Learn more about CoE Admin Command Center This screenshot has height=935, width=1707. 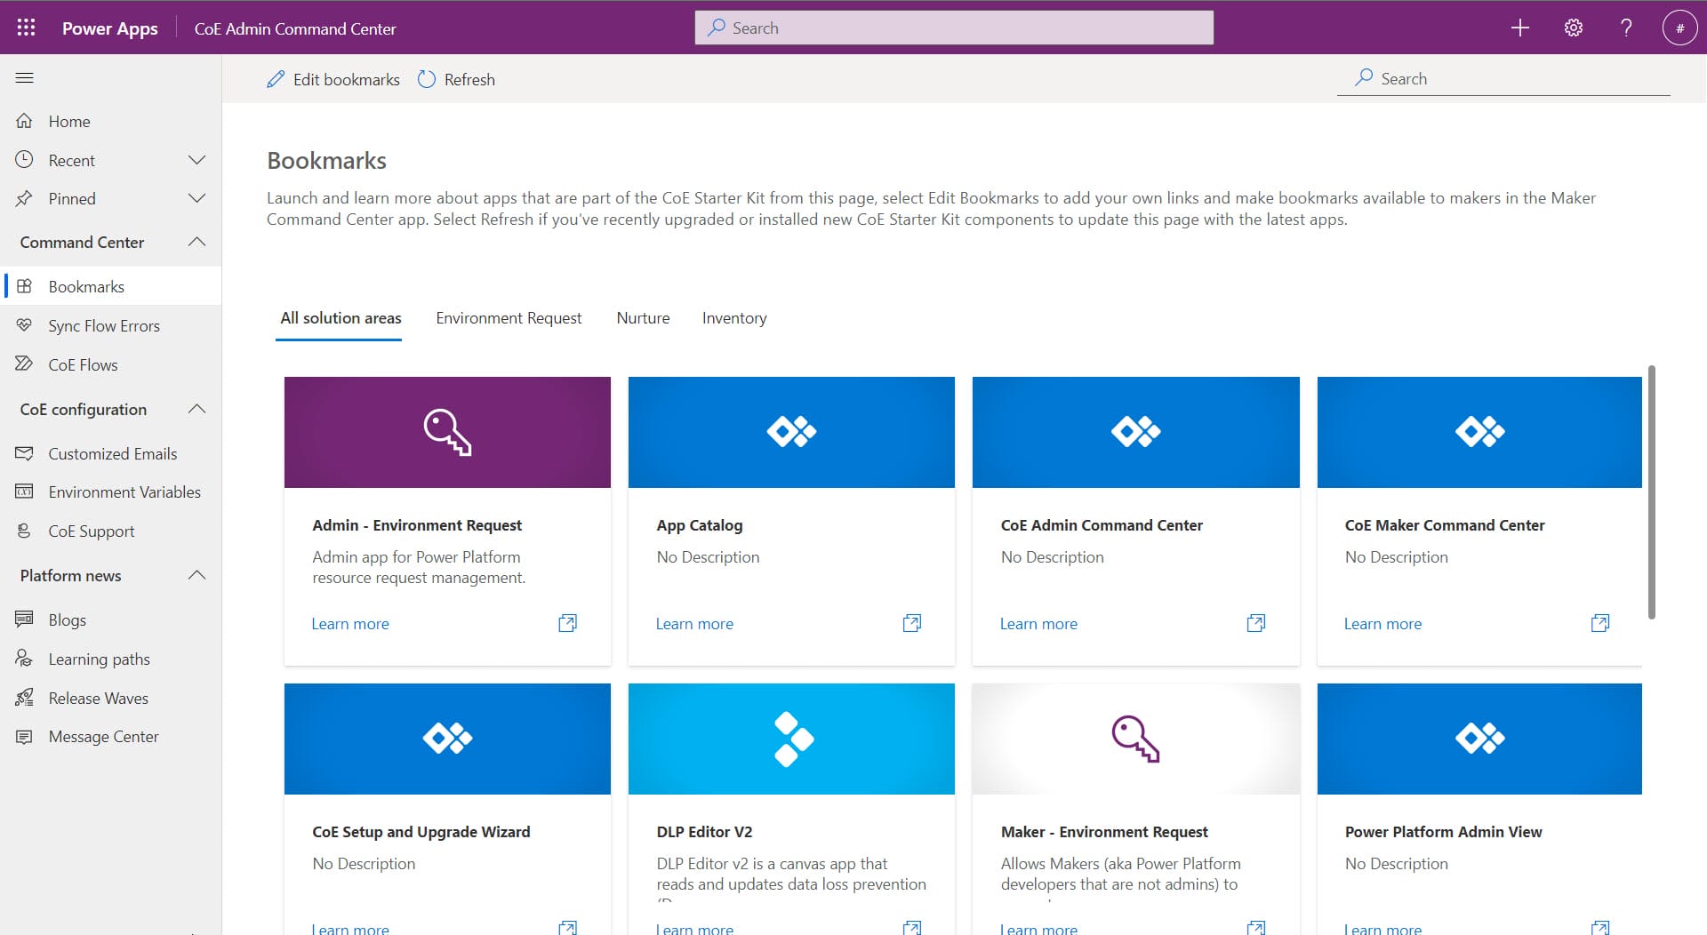click(x=1038, y=623)
